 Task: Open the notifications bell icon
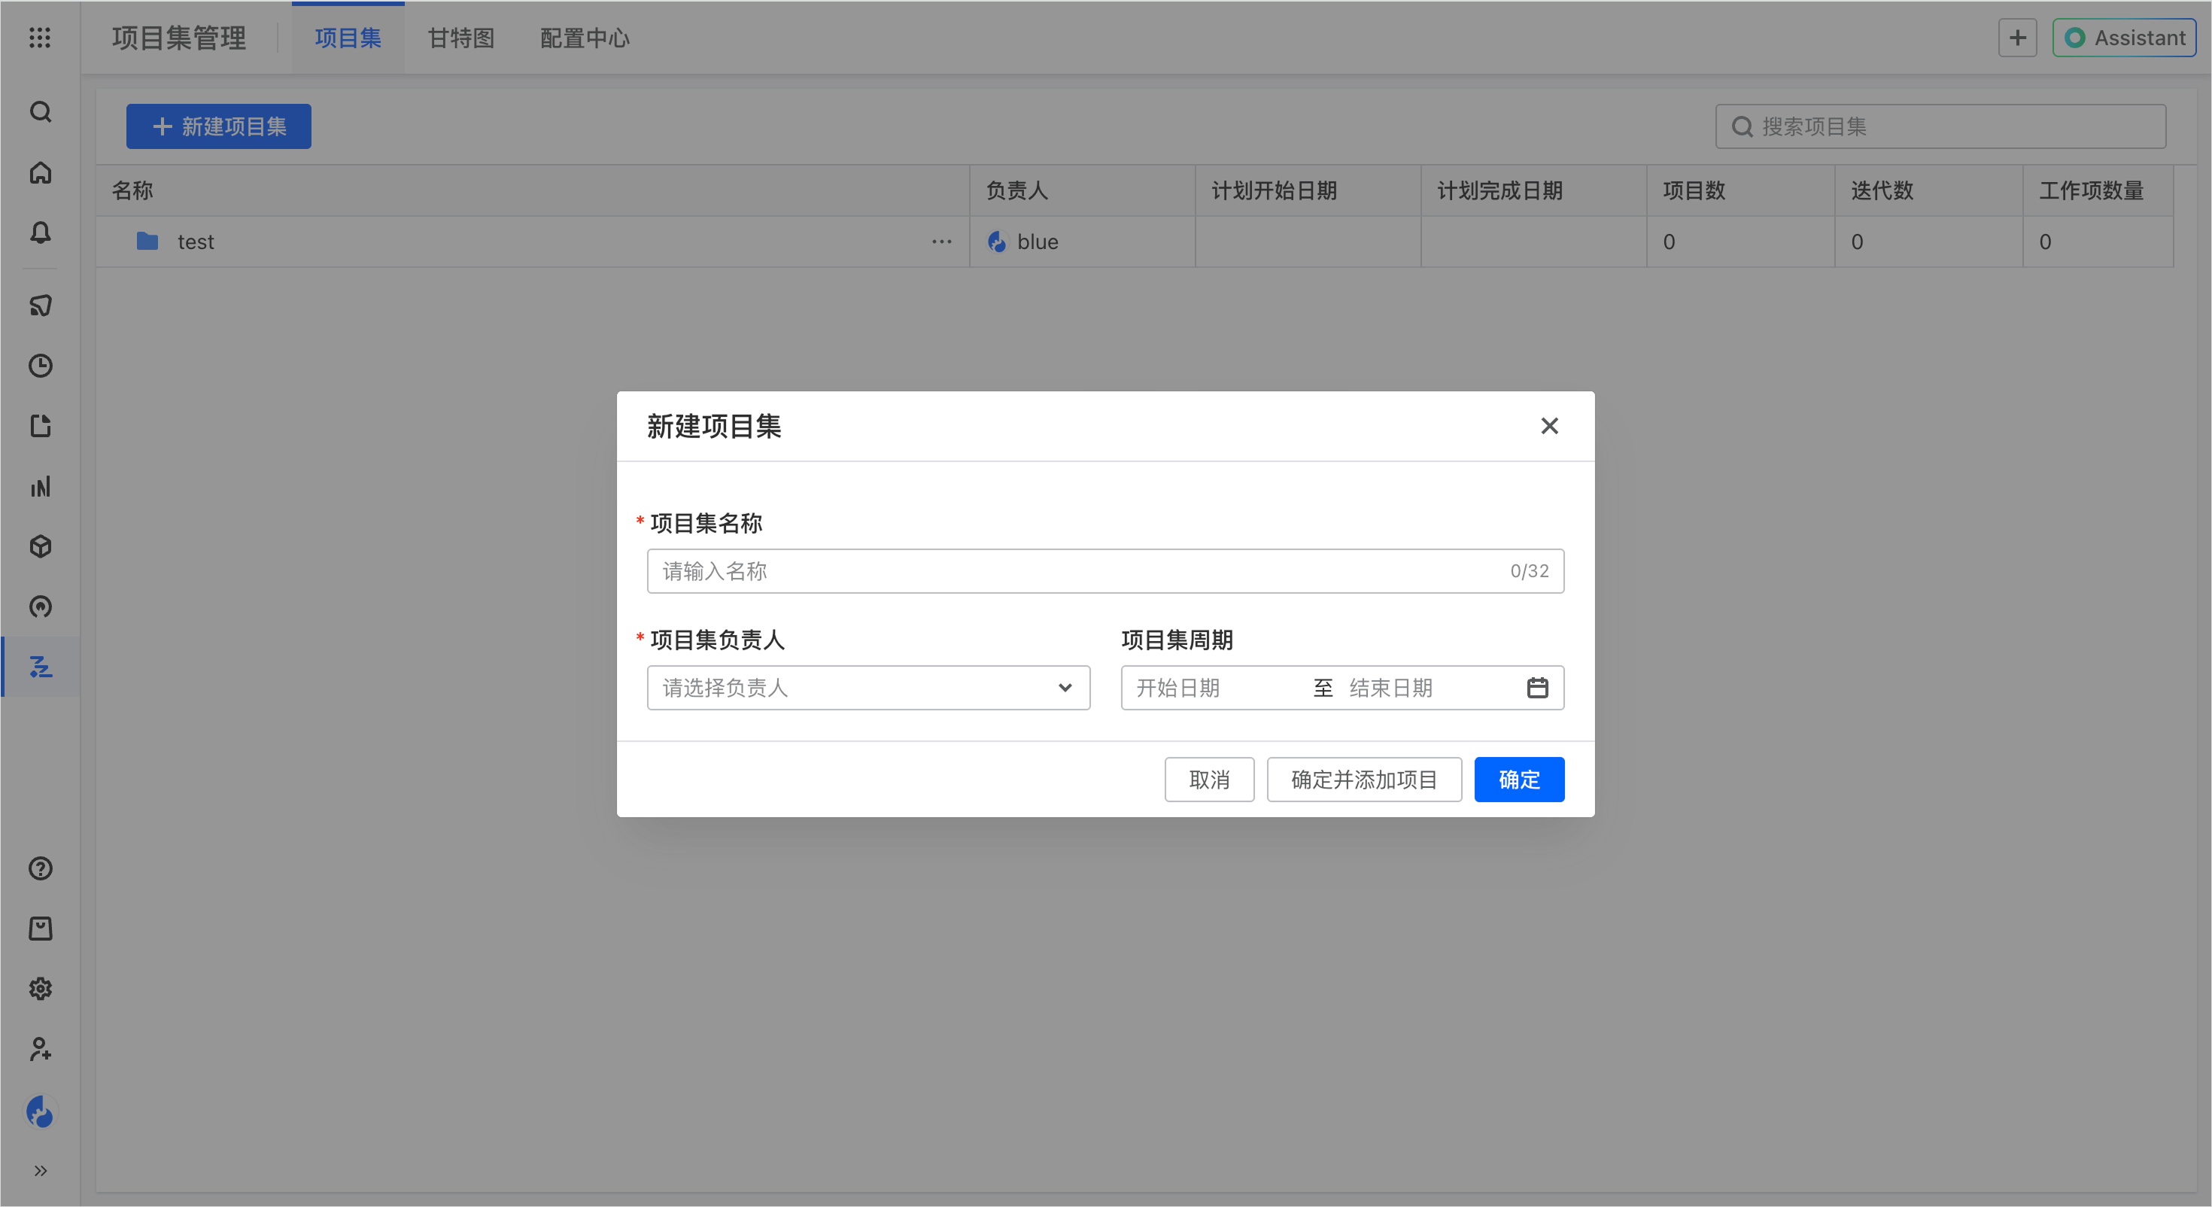(41, 233)
